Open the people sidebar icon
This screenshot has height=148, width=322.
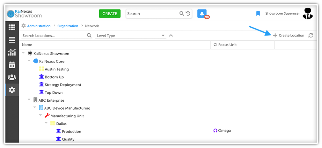pos(12,77)
